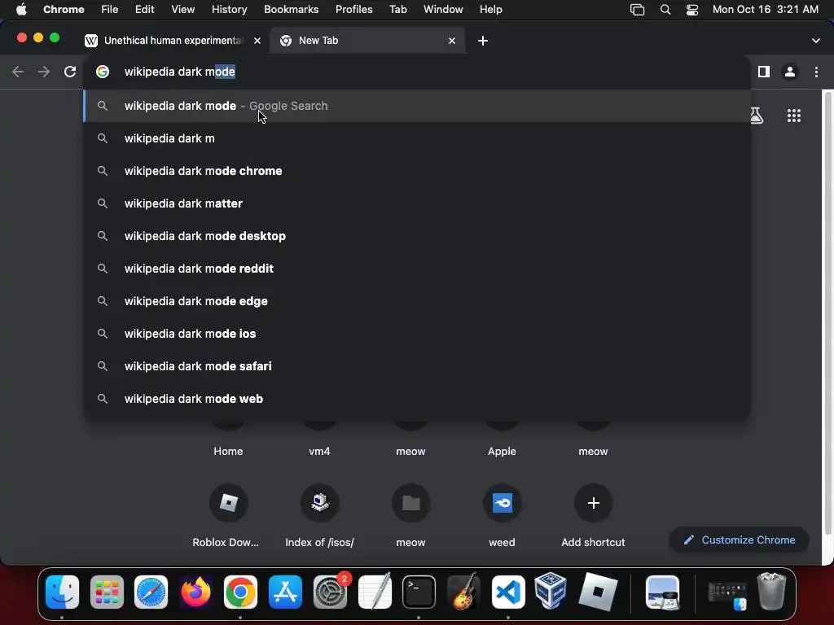The width and height of the screenshot is (834, 625).
Task: Choose suggestion wikipedia dark mode safari
Action: tap(417, 366)
